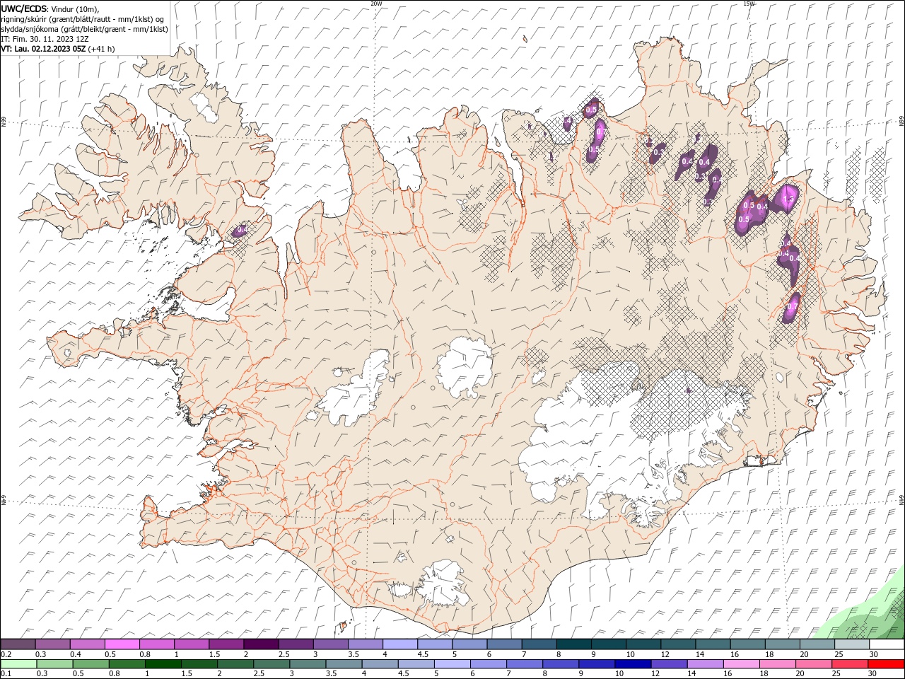Click the blue-gray 3.5 swatch in lower legend row
Screen dimensions: 905x679
coord(344,664)
